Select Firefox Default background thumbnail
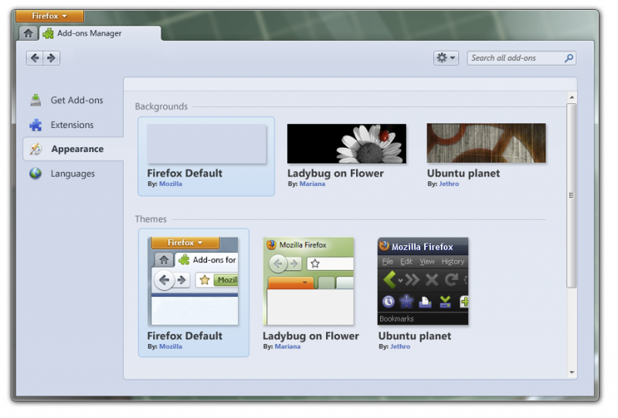Viewport: 618px width, 418px height. 206,143
